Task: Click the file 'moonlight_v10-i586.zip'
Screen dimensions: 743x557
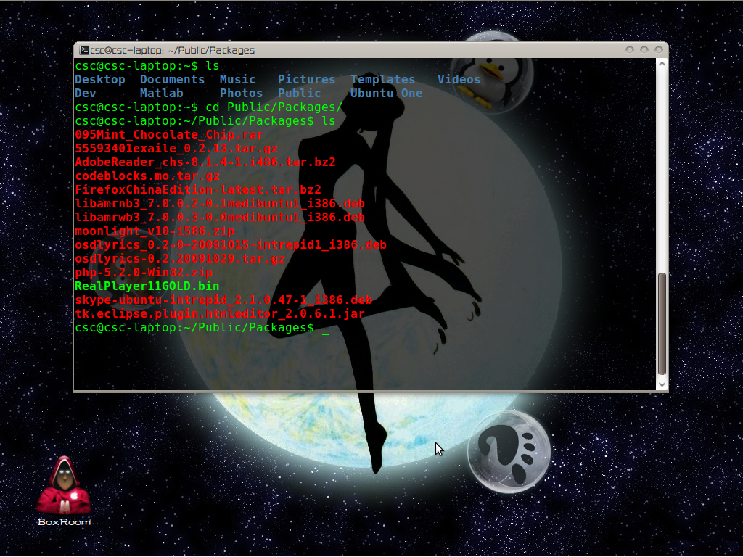Action: pos(155,231)
